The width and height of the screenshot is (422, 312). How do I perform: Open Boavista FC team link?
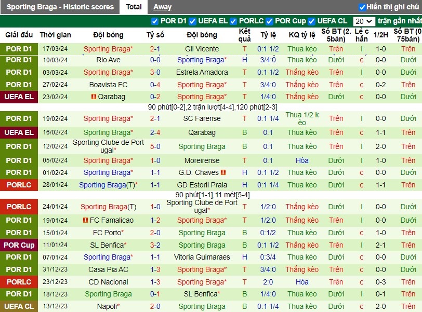coord(108,85)
